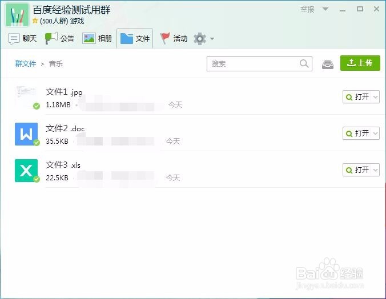Open 文件3 .xls with 打开 button
The width and height of the screenshot is (386, 299).
pyautogui.click(x=357, y=170)
